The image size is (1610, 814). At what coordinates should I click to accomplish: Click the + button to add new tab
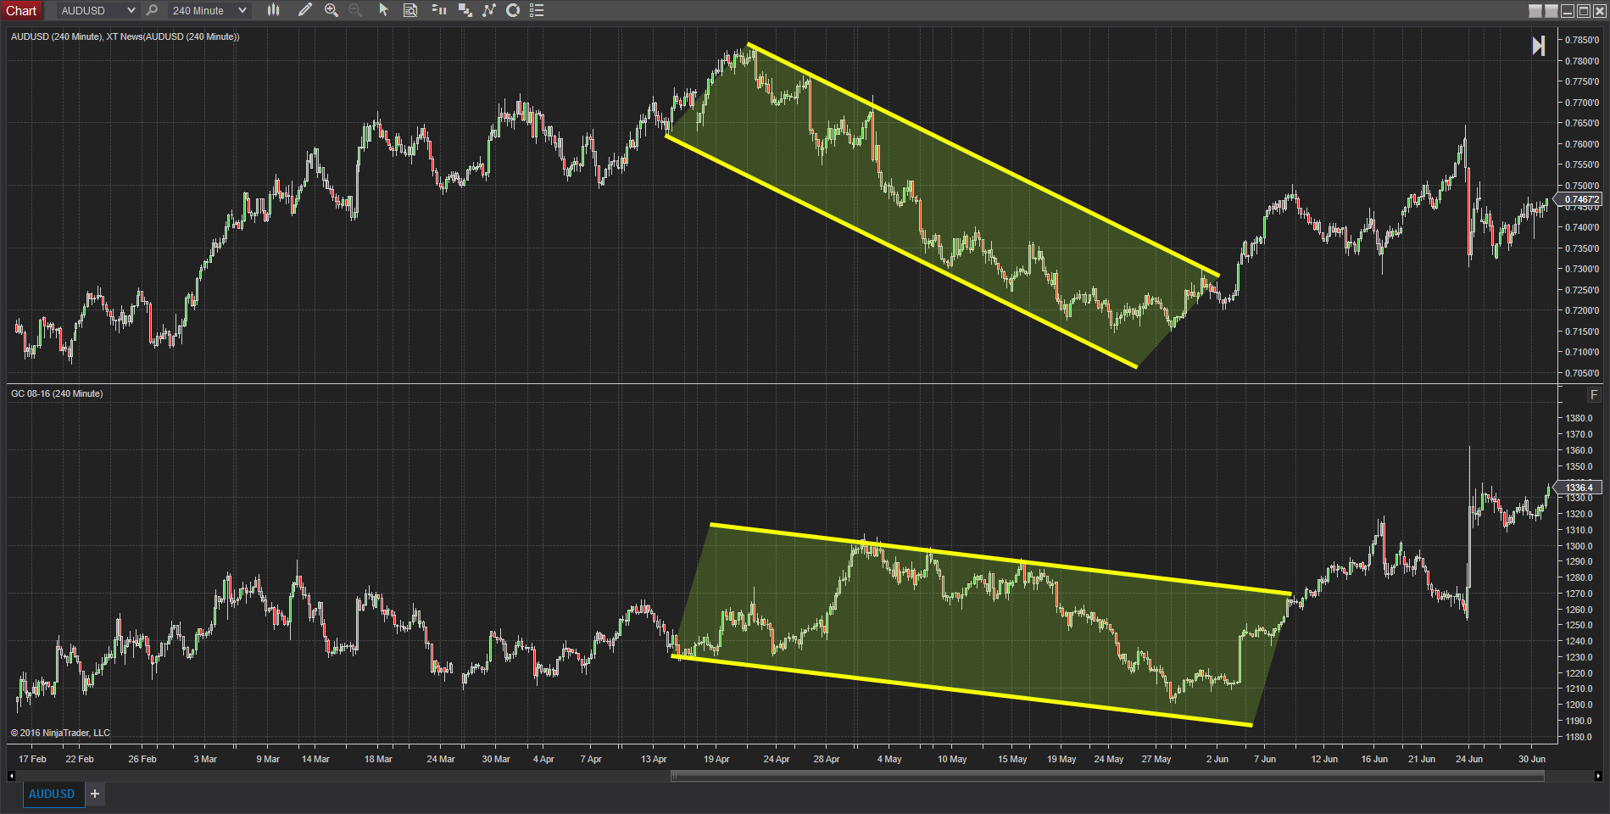(94, 794)
